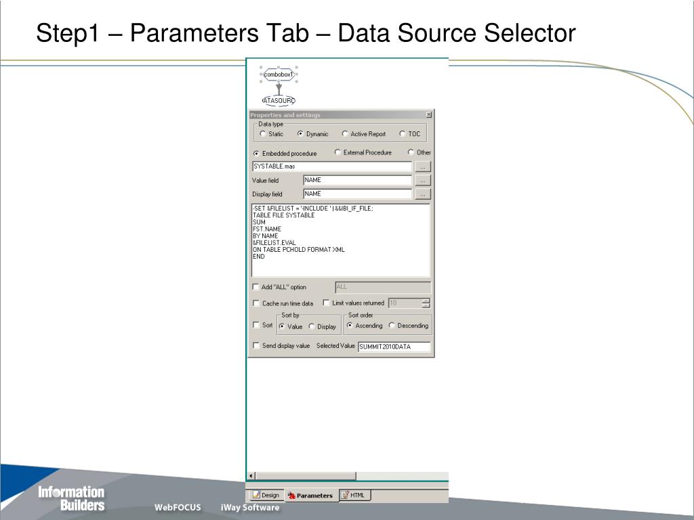Sort by Value radio button
The width and height of the screenshot is (694, 520).
point(282,327)
